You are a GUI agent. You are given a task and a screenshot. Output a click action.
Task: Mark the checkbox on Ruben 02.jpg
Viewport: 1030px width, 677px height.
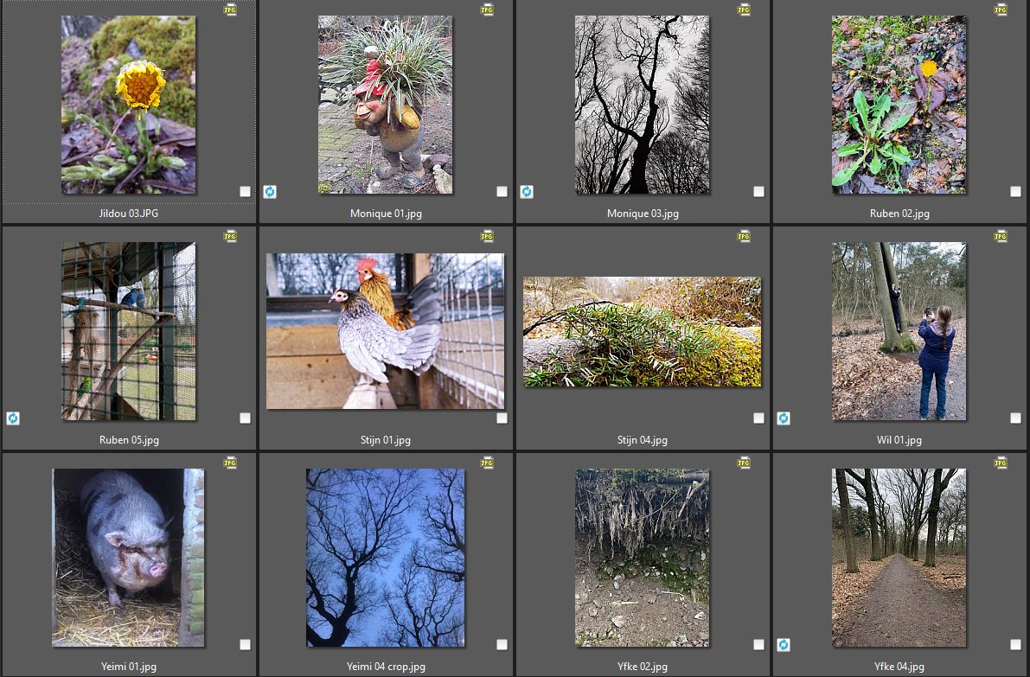pos(1015,192)
